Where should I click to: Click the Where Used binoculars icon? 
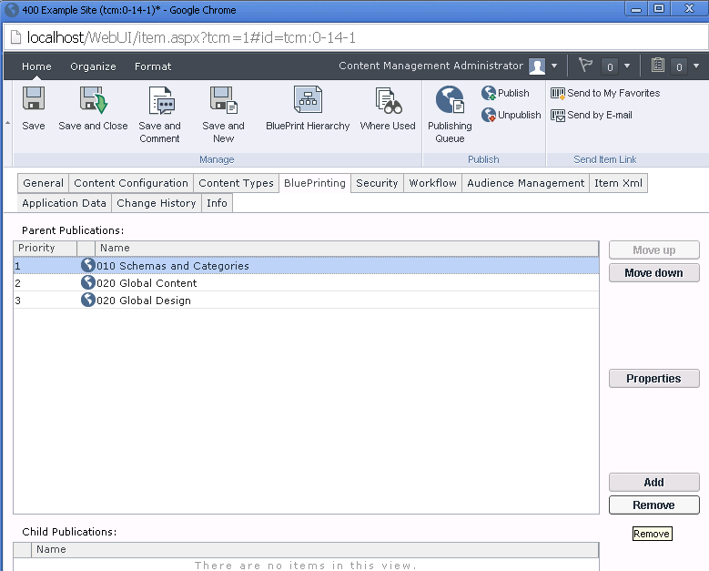point(389,100)
